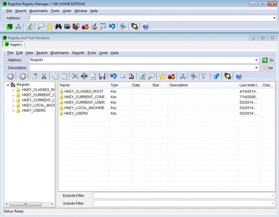The width and height of the screenshot is (279, 217).
Task: Click the Back arrow in registry toolbar
Action: [10, 76]
